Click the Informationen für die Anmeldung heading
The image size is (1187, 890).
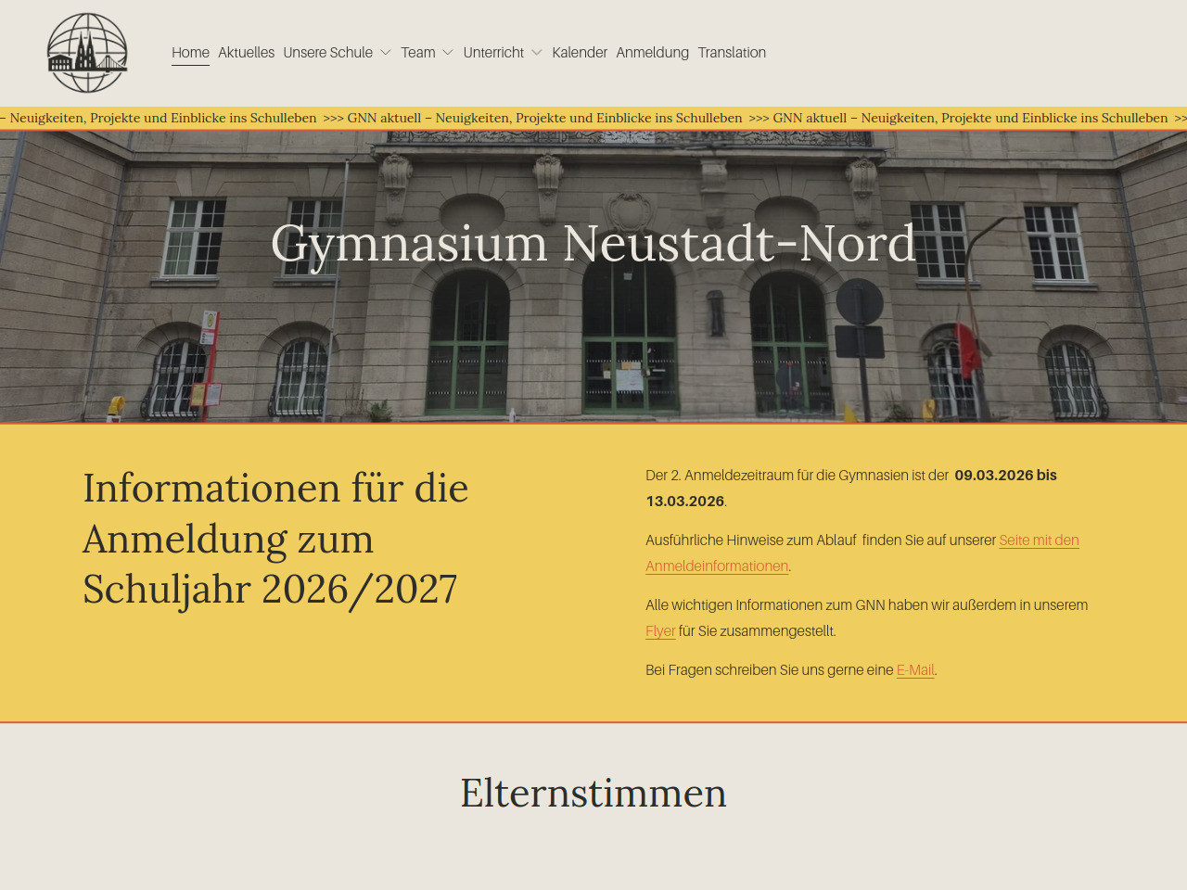click(x=275, y=539)
